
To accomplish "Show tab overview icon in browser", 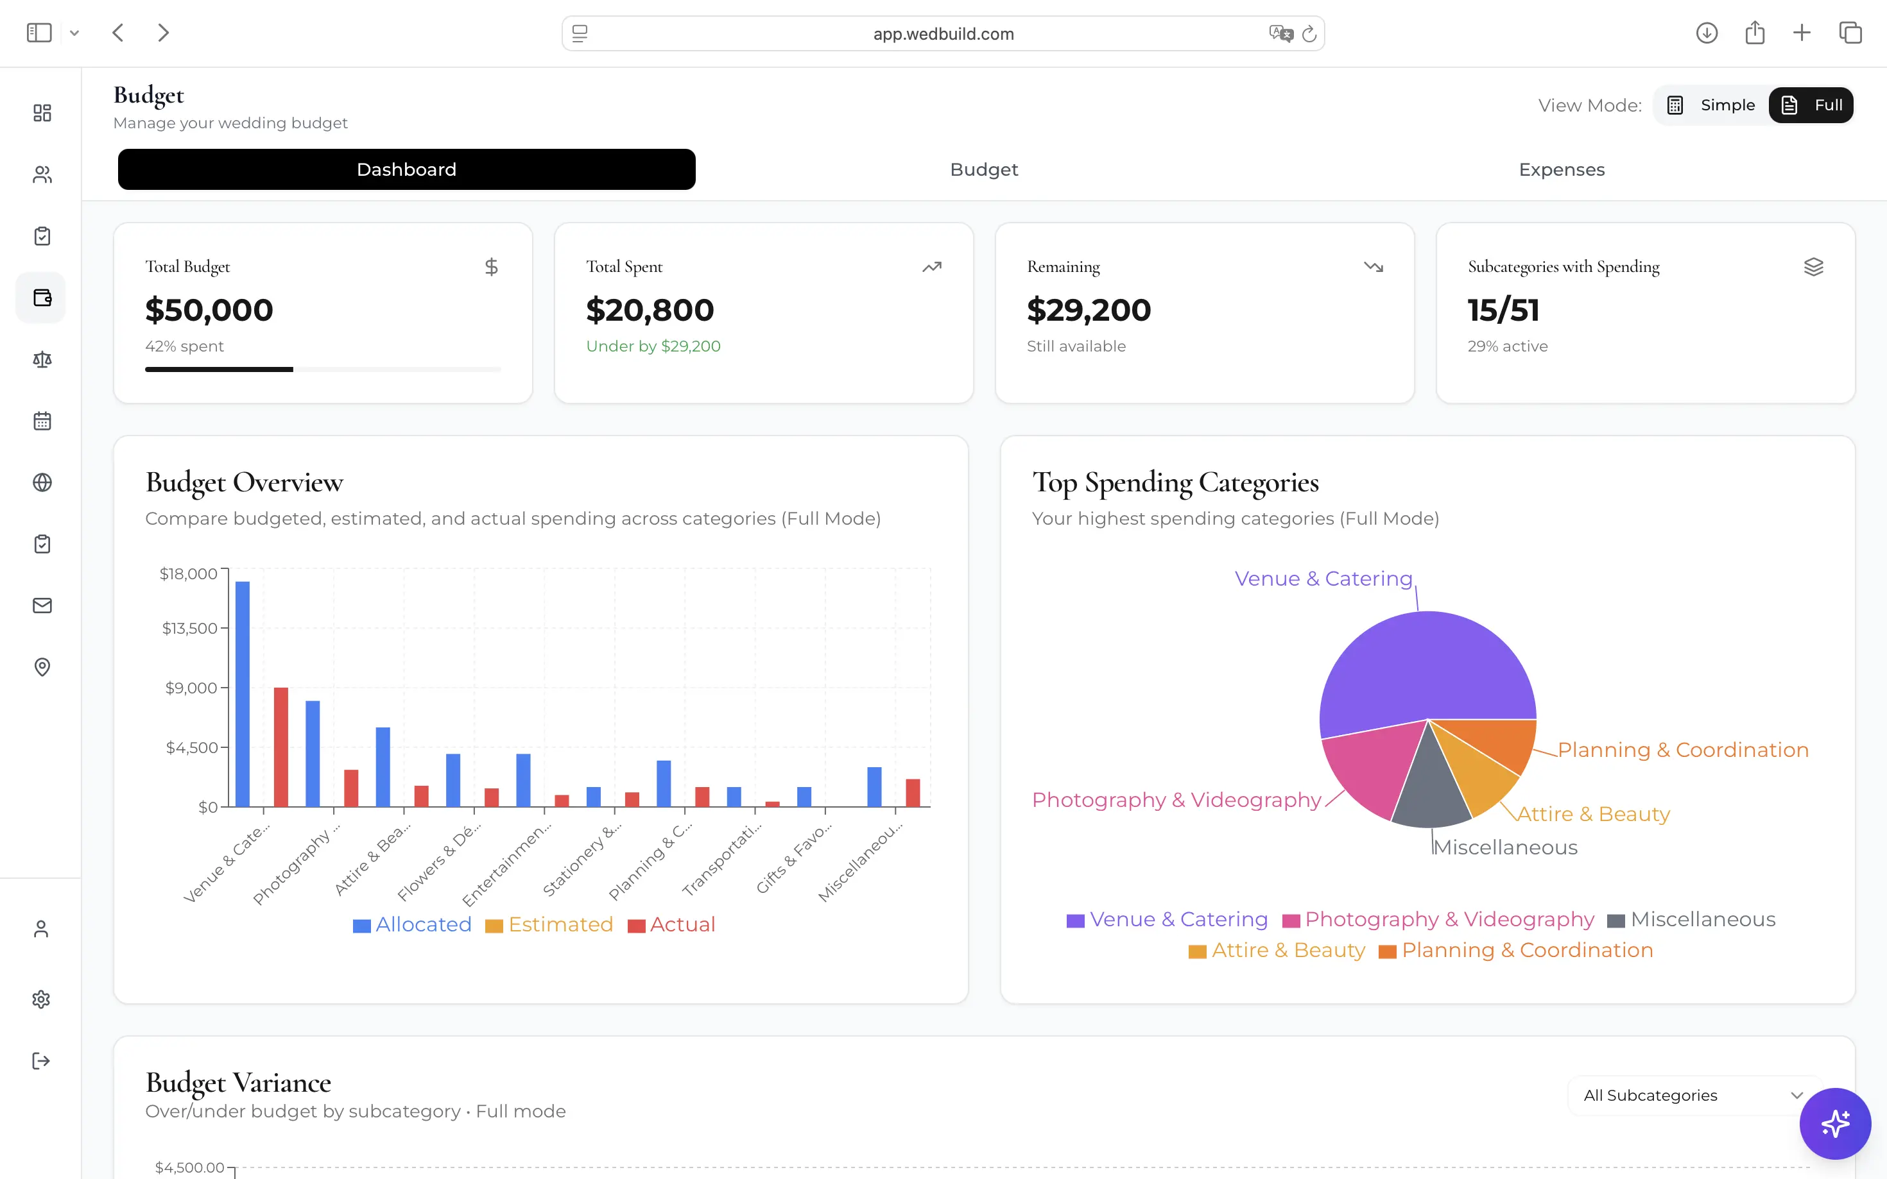I will 1850,33.
